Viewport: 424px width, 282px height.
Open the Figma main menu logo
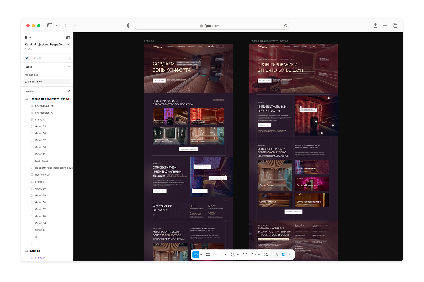tap(27, 38)
